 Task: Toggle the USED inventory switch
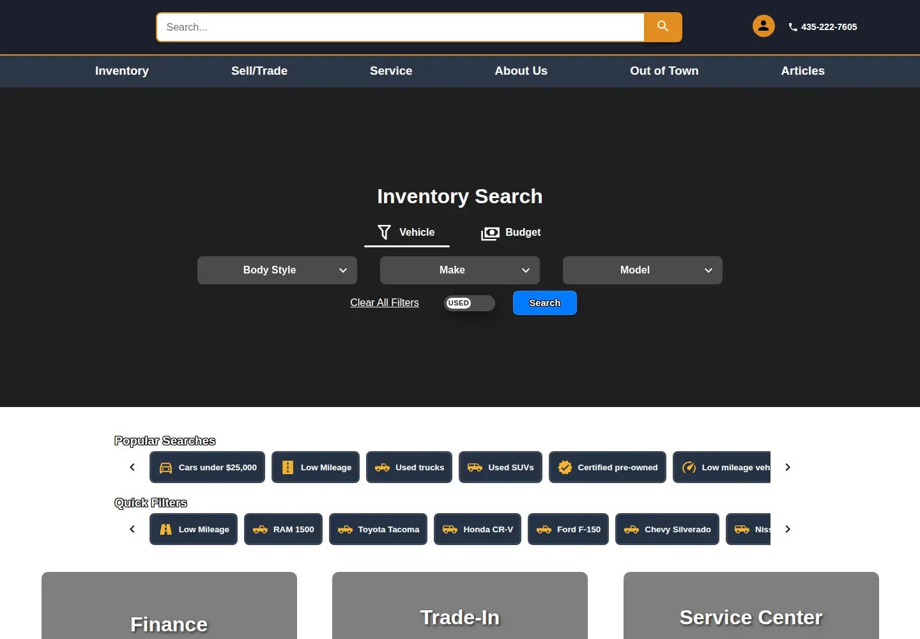pyautogui.click(x=470, y=303)
